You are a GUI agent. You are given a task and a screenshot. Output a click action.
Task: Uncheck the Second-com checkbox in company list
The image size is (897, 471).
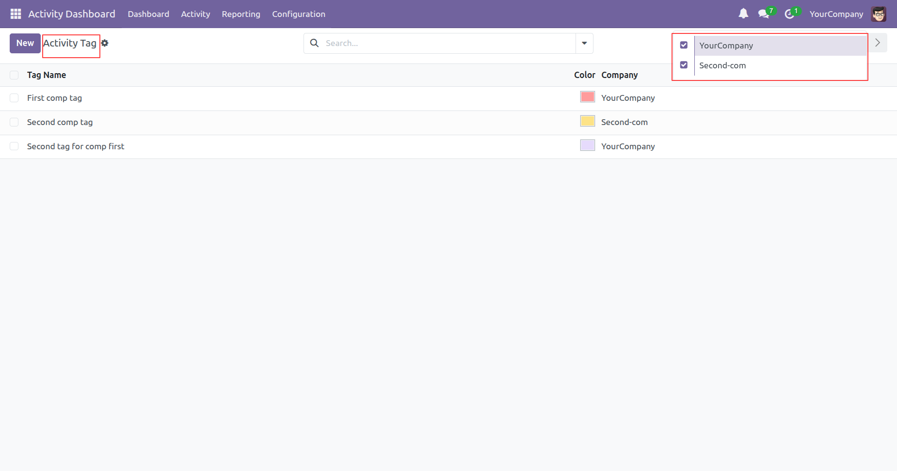pos(684,65)
